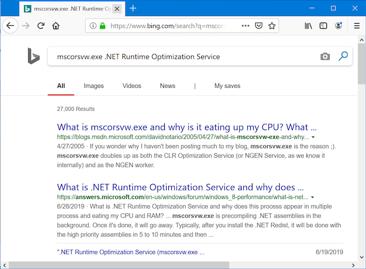Click the Forward navigation arrow
This screenshot has width=366, height=269.
25,25
